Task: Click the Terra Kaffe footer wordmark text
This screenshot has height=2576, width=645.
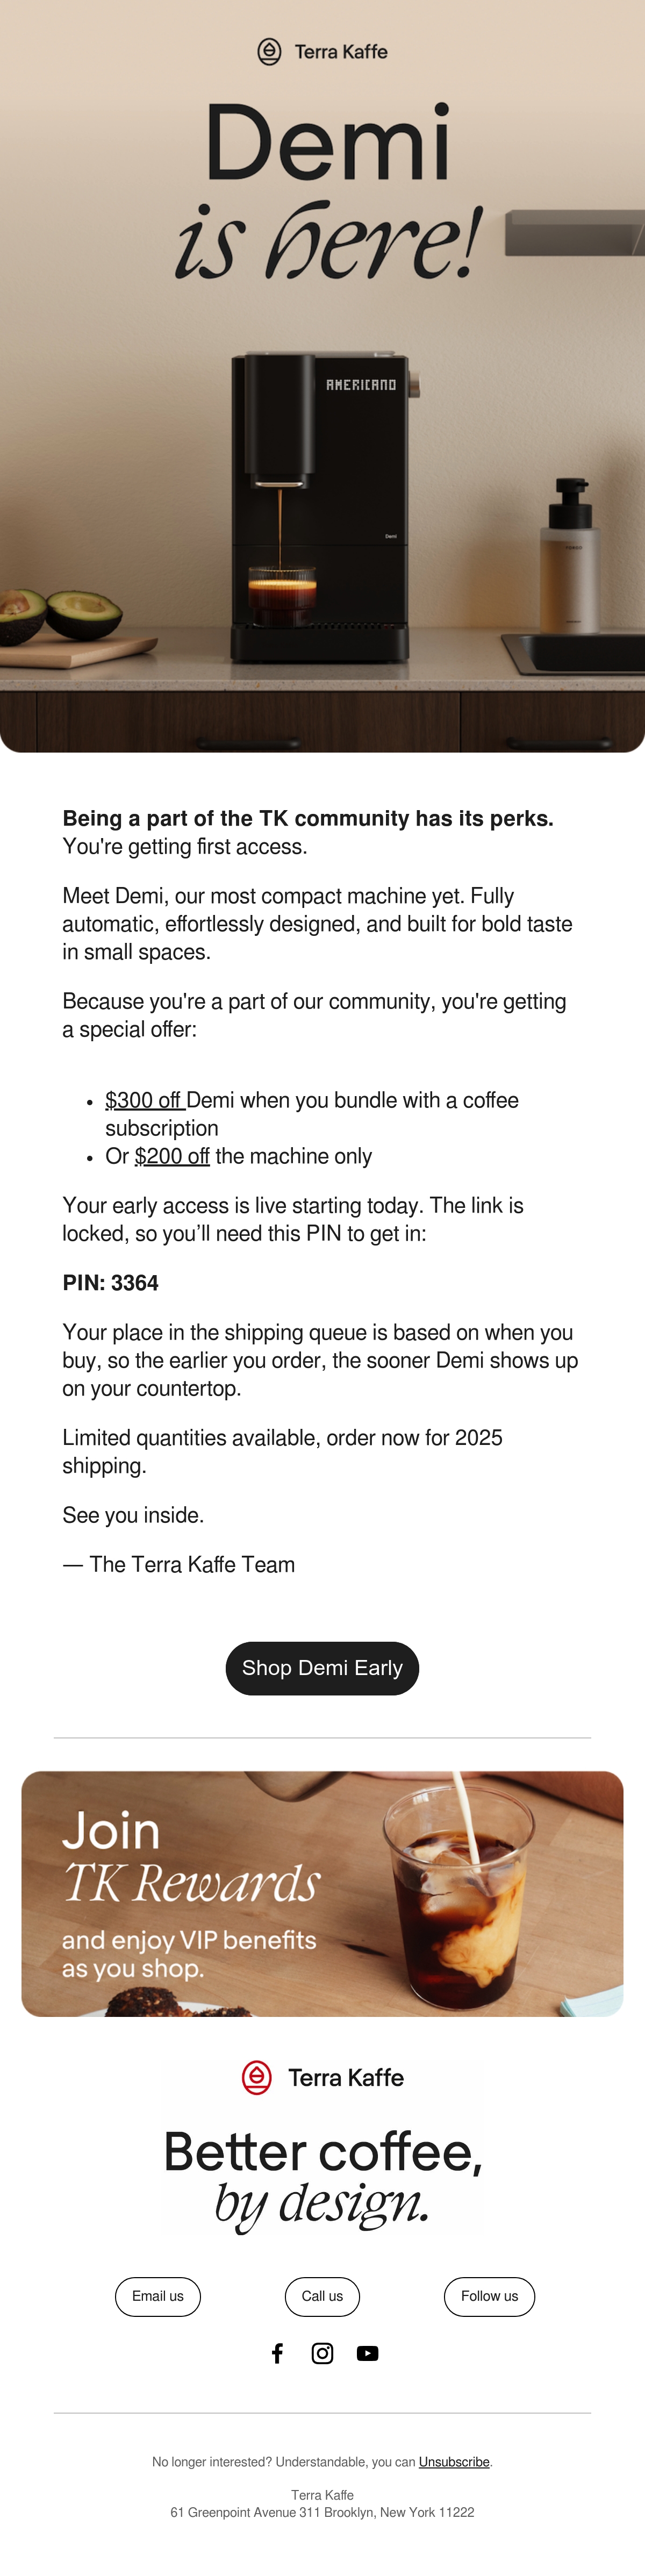Action: point(346,2078)
